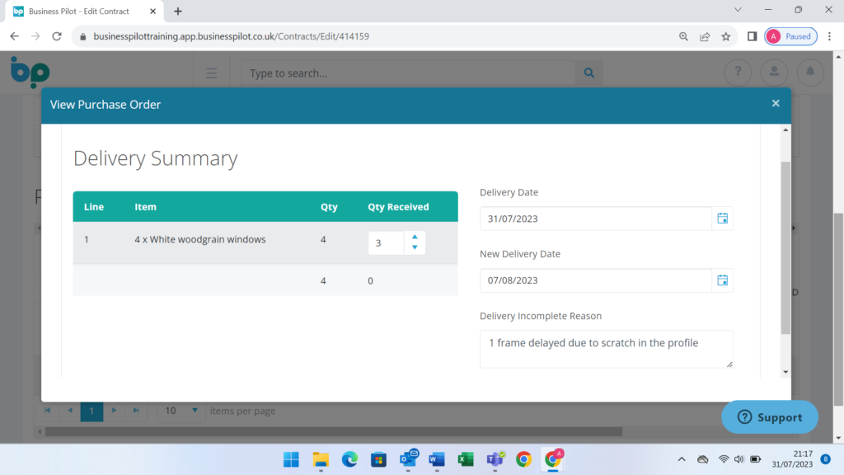This screenshot has height=475, width=844.
Task: Open the hamburger navigation menu
Action: pyautogui.click(x=212, y=73)
